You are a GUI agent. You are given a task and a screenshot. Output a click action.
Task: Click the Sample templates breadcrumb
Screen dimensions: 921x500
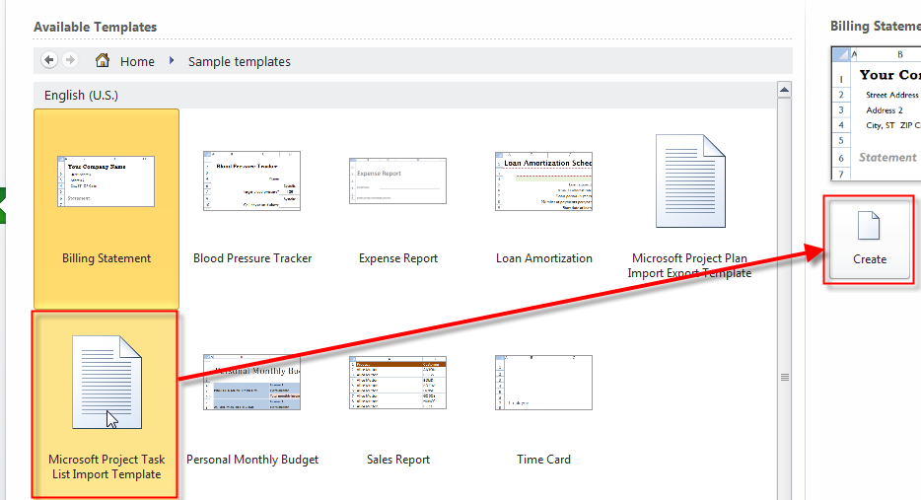(x=240, y=61)
